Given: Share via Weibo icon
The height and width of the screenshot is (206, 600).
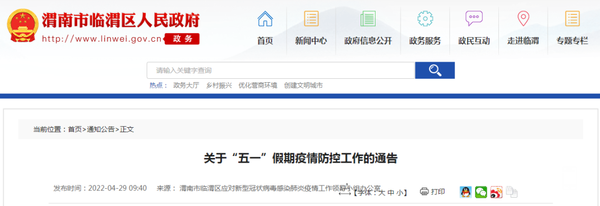Looking at the screenshot, I should (496, 192).
